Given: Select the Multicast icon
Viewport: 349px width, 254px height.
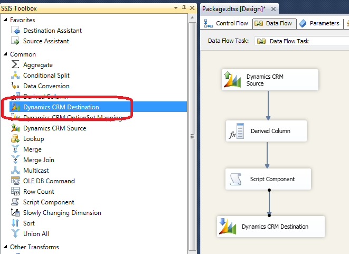Looking at the screenshot, I should click(15, 170).
